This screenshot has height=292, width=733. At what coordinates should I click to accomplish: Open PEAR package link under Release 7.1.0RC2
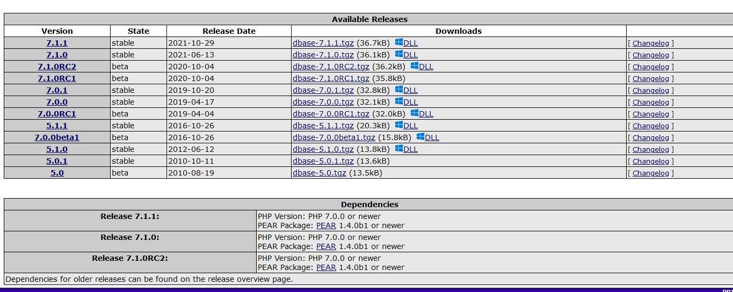coord(326,267)
